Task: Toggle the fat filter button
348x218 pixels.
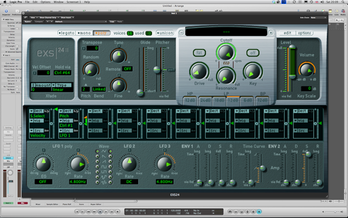Action: (x=199, y=53)
